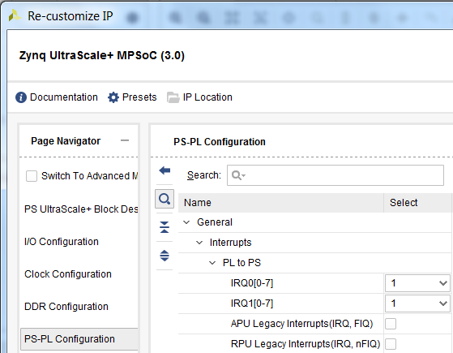Screen dimensions: 453x353
Task: Click the search field magnifier dropdown icon
Action: (238, 175)
